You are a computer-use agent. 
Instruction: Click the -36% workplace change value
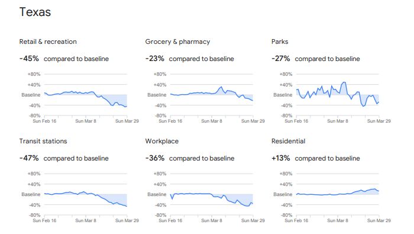click(x=155, y=158)
